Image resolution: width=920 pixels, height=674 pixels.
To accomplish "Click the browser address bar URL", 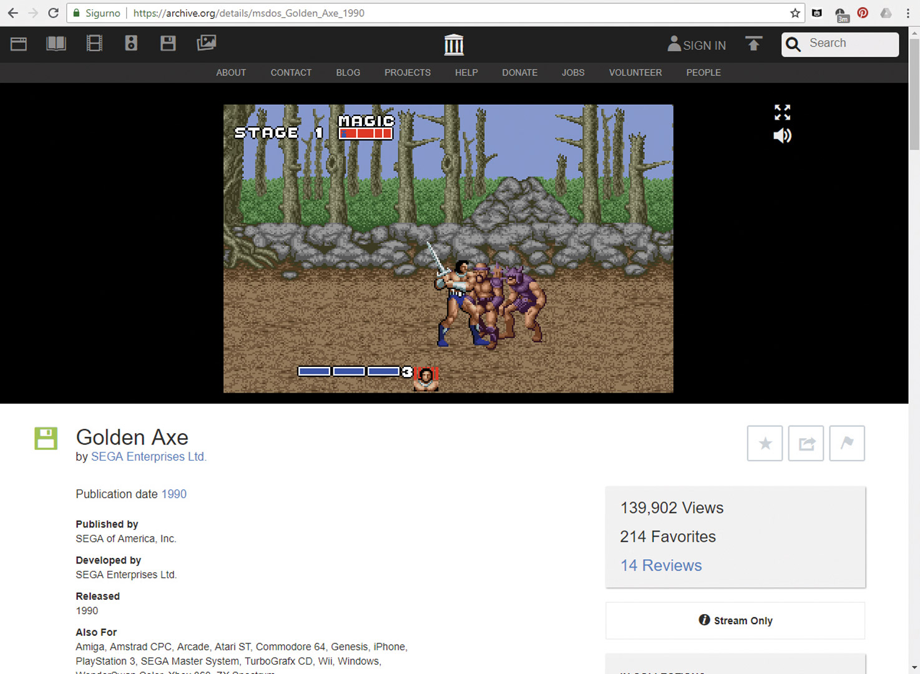I will click(x=249, y=13).
